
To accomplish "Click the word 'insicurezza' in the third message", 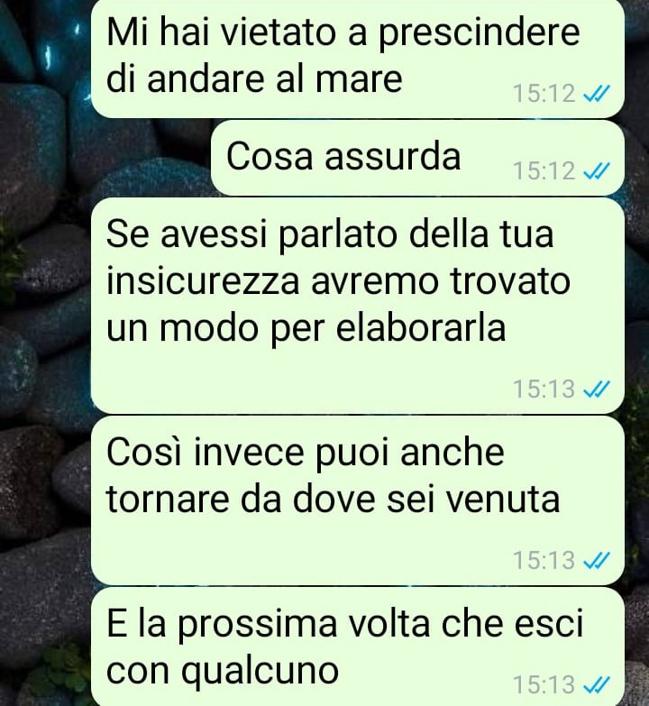I will (203, 281).
